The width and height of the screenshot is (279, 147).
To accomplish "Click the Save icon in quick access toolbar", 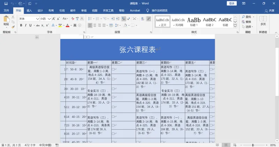I will [x=6, y=3].
